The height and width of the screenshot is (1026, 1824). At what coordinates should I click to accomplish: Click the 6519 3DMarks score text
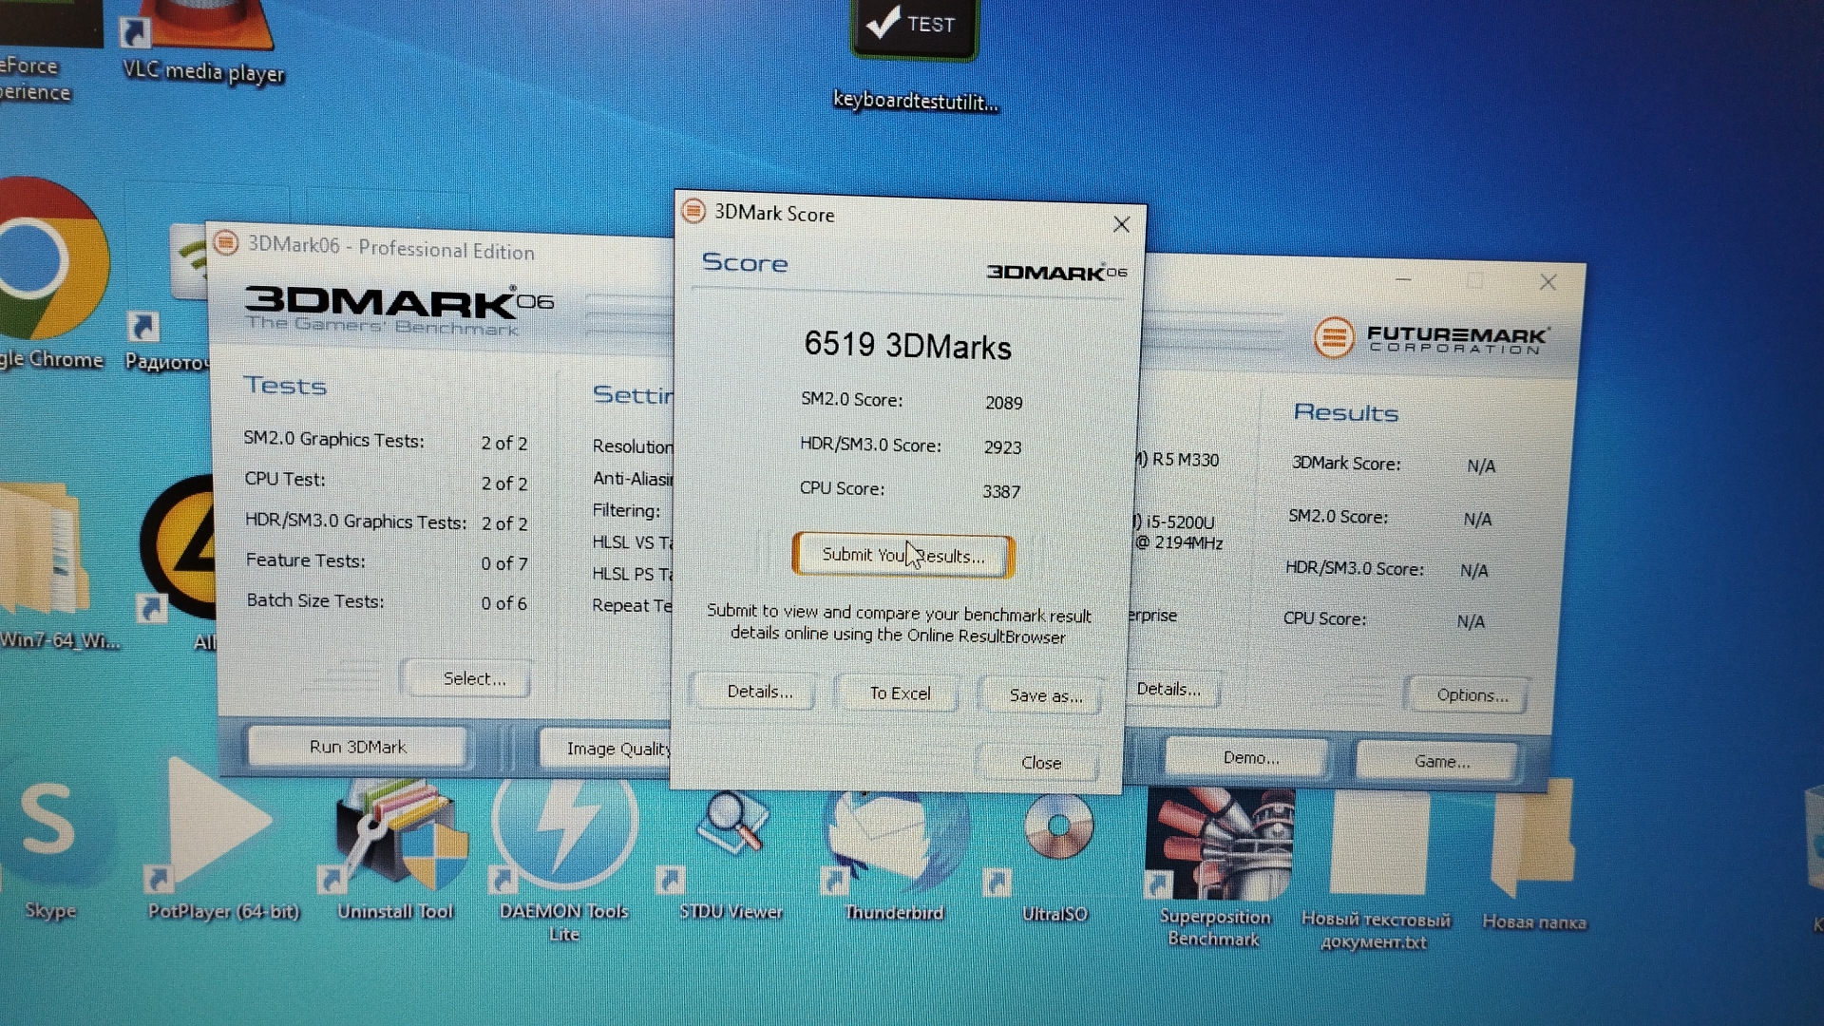907,345
